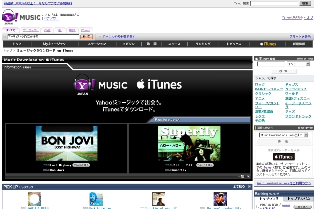Open the iTunes navigation bar item

pos(268,44)
